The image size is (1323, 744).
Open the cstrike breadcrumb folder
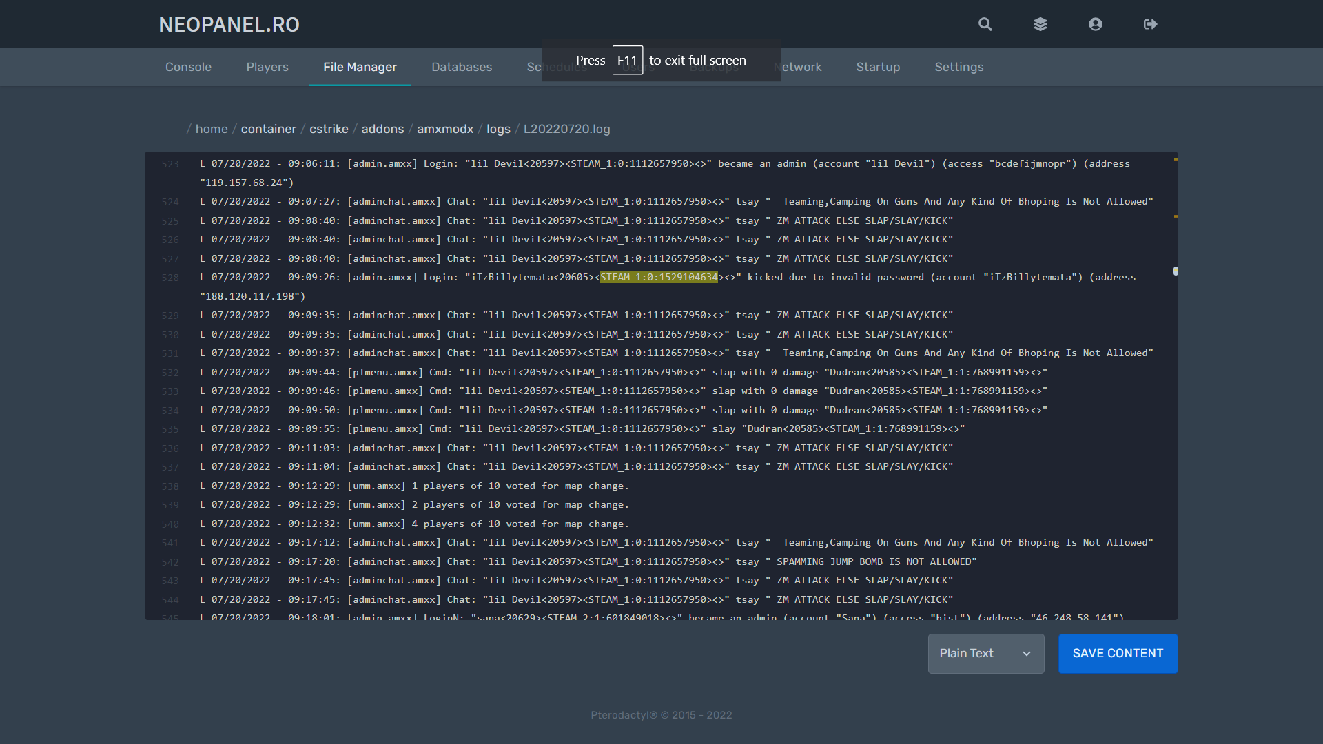pyautogui.click(x=329, y=129)
